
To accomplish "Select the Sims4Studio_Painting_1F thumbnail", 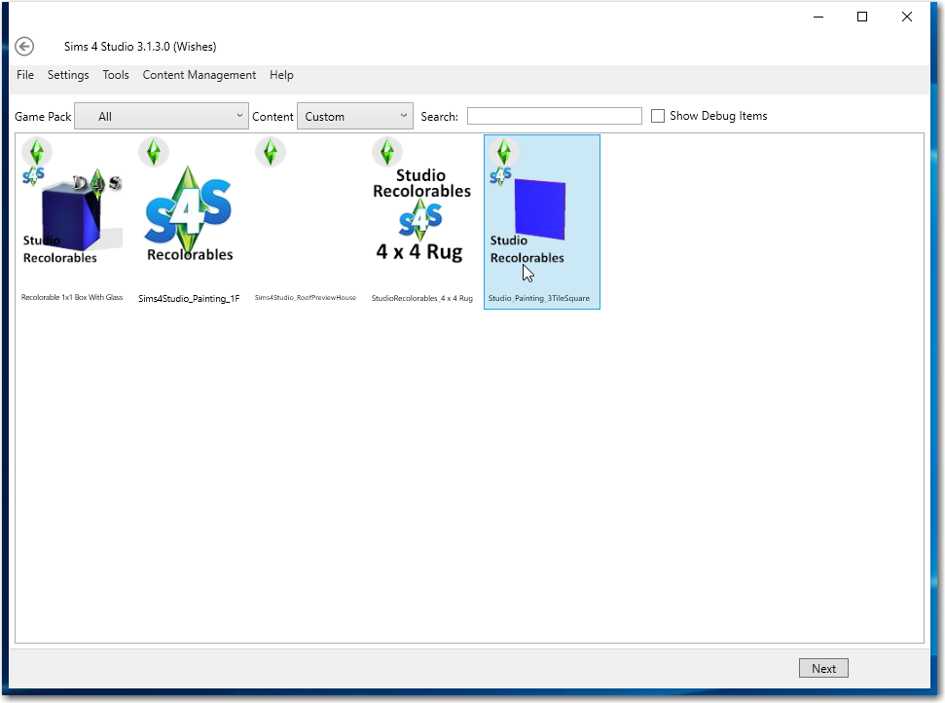I will point(189,214).
